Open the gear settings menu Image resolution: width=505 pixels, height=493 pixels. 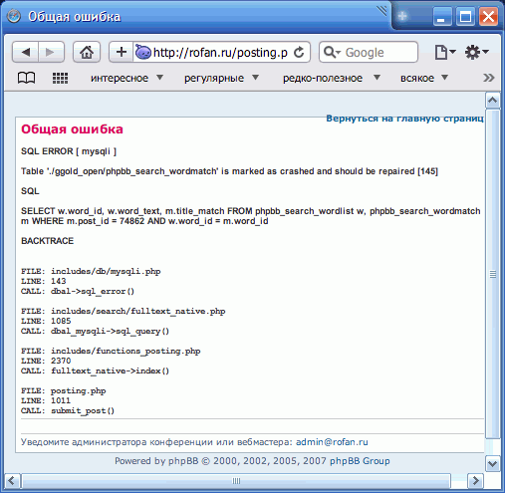477,52
